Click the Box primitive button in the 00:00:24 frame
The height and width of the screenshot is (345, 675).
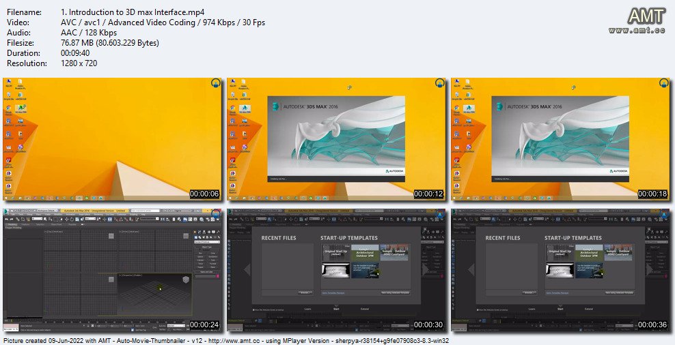click(200, 254)
